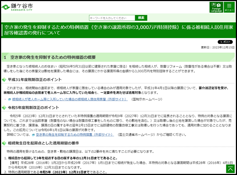Click section heading 1 空き家の発生を抑制するための特例措置の概要

[118, 57]
